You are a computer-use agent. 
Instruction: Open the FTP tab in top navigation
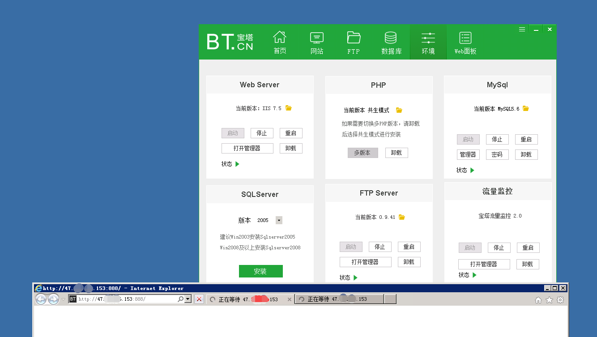point(354,43)
